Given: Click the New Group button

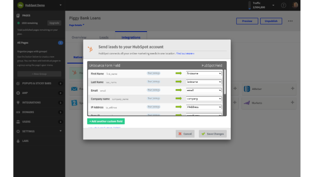Looking at the screenshot, I should [x=39, y=74].
